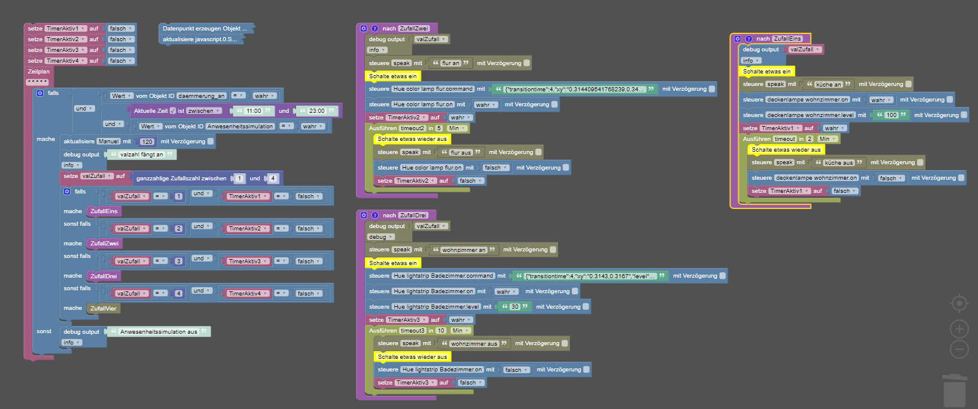Edit the timeout3 delay value 10

click(441, 331)
